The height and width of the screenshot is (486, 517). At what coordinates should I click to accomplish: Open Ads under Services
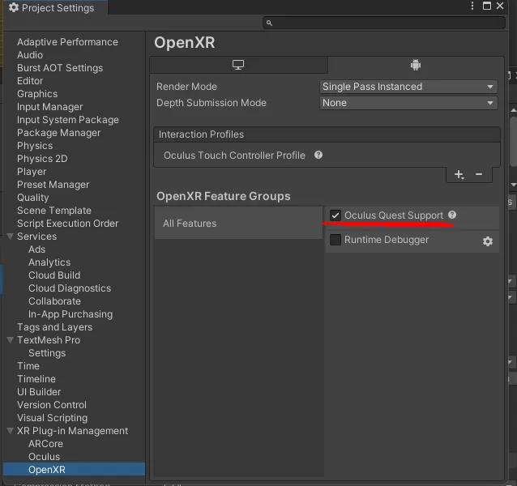pyautogui.click(x=37, y=249)
